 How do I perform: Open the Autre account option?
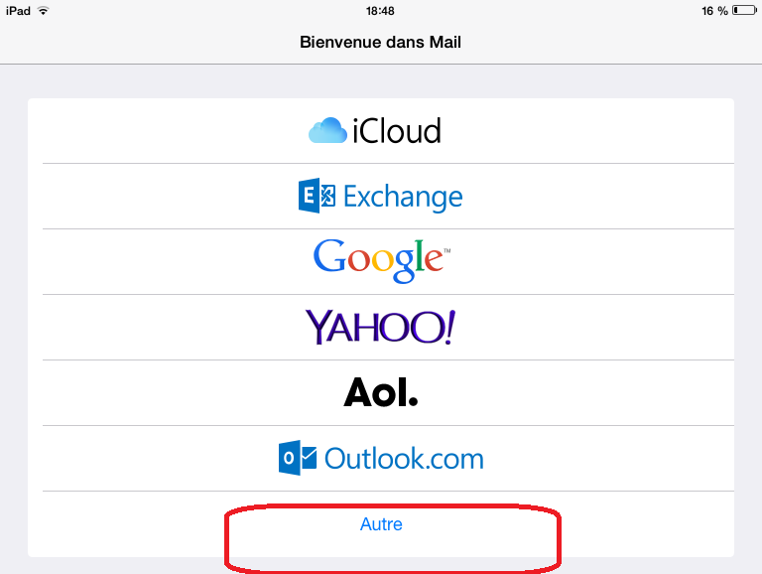pos(381,524)
